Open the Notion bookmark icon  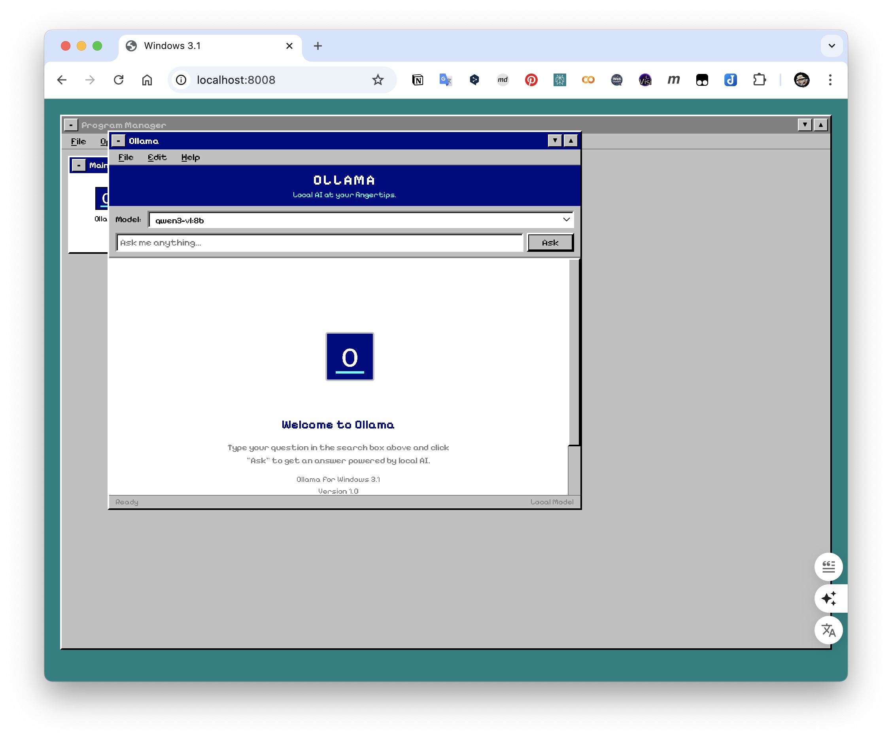pos(418,80)
